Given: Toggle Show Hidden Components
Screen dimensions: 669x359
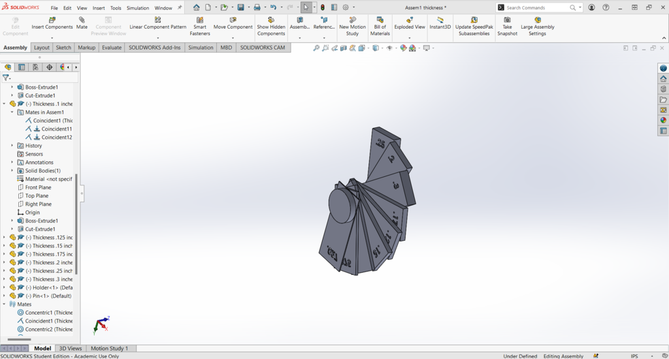Looking at the screenshot, I should (270, 20).
